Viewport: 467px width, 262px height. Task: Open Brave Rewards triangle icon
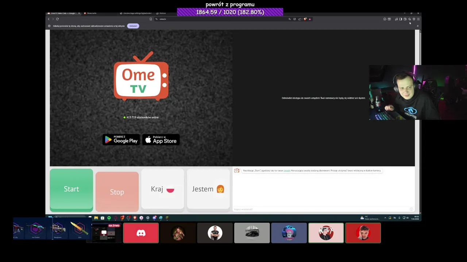(x=310, y=19)
